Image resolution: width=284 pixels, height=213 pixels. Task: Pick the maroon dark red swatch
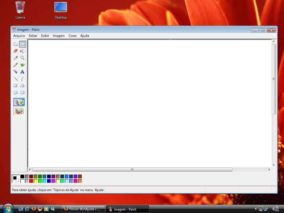[x=31, y=176]
